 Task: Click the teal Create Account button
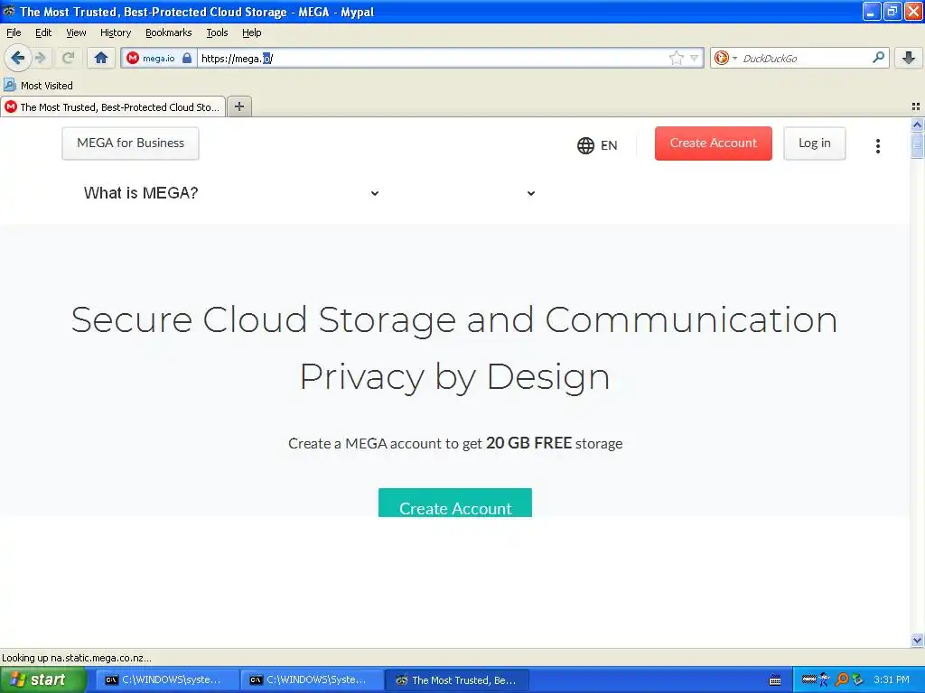(455, 503)
